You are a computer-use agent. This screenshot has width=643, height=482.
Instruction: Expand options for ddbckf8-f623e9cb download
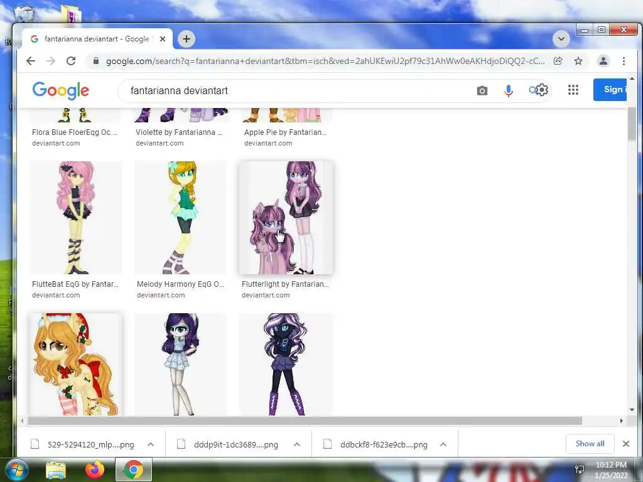tap(443, 444)
